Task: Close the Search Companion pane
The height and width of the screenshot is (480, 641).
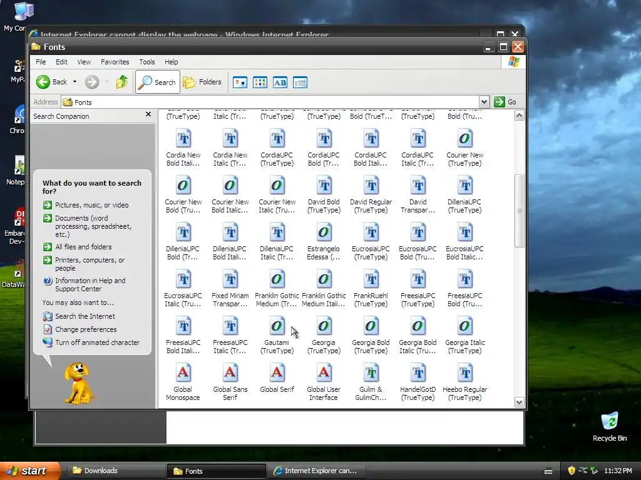Action: click(x=148, y=115)
